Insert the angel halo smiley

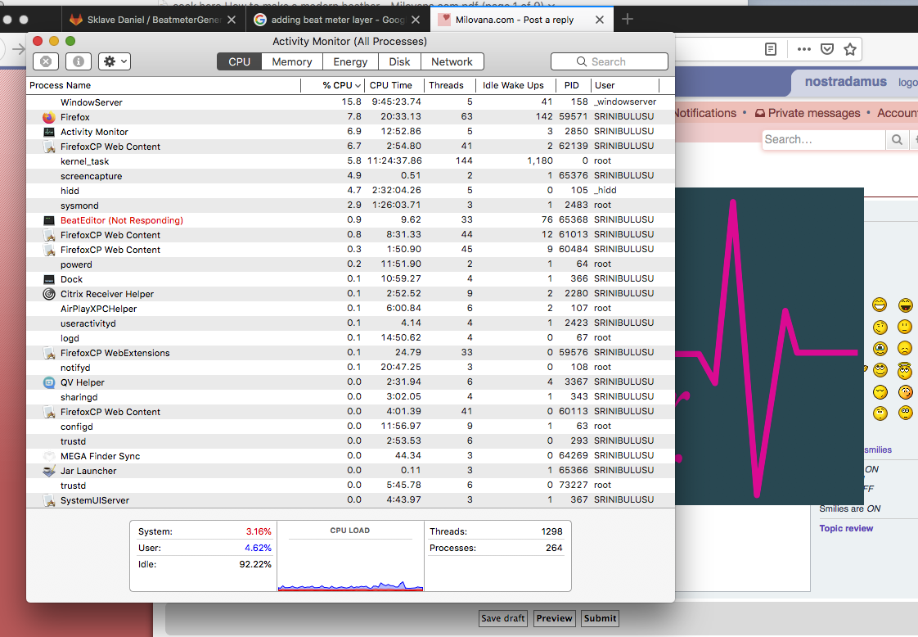(x=905, y=370)
